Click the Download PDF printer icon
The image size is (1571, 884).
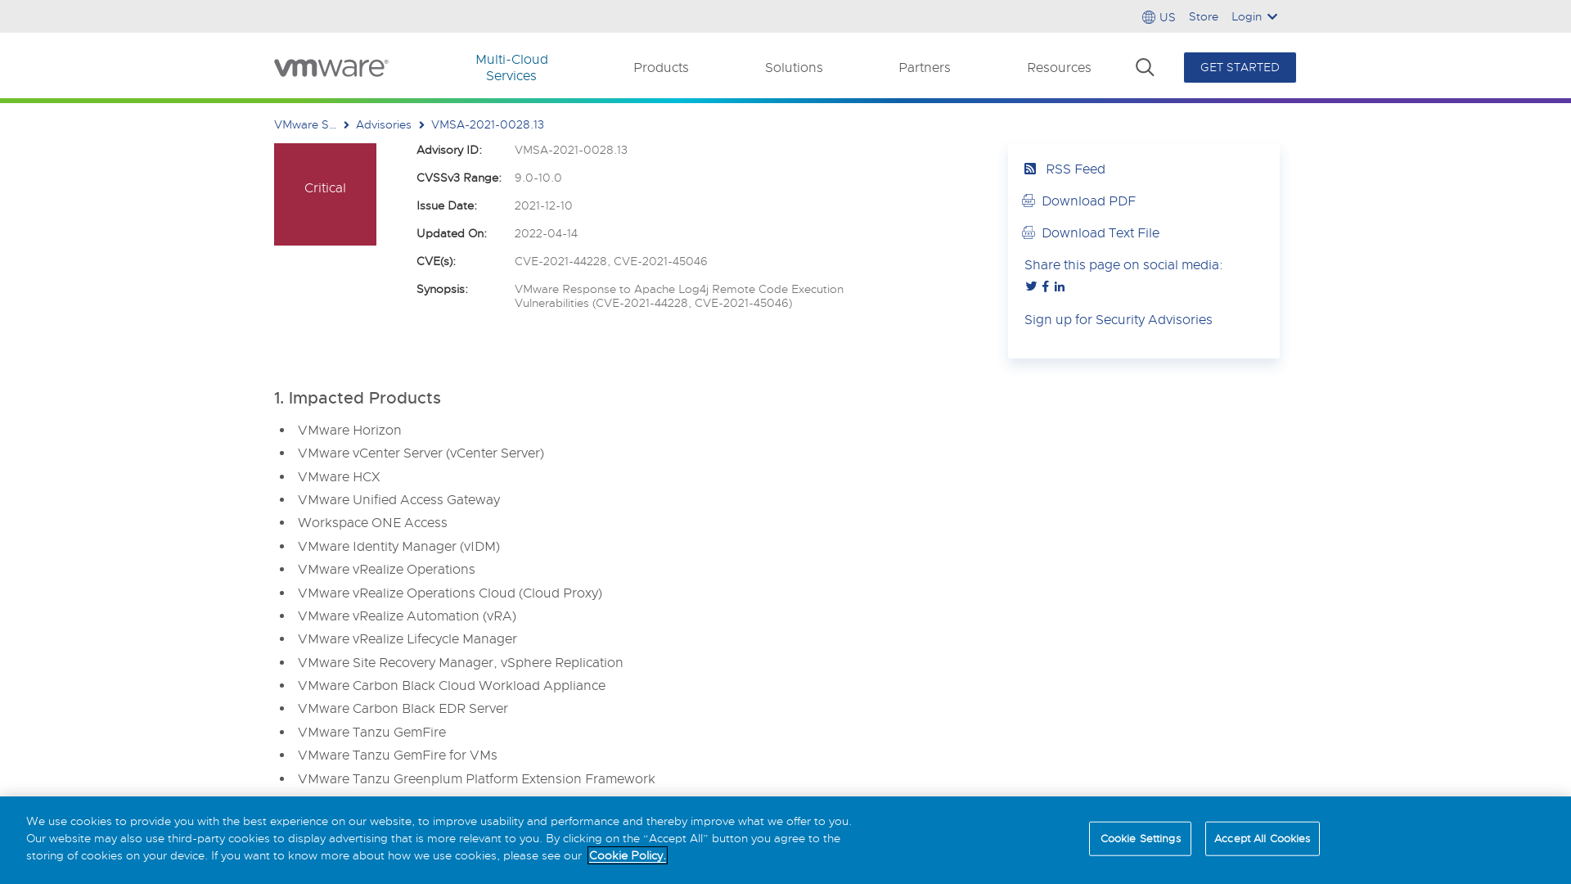coord(1029,201)
